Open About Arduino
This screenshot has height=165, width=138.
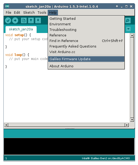pyautogui.click(x=86, y=66)
